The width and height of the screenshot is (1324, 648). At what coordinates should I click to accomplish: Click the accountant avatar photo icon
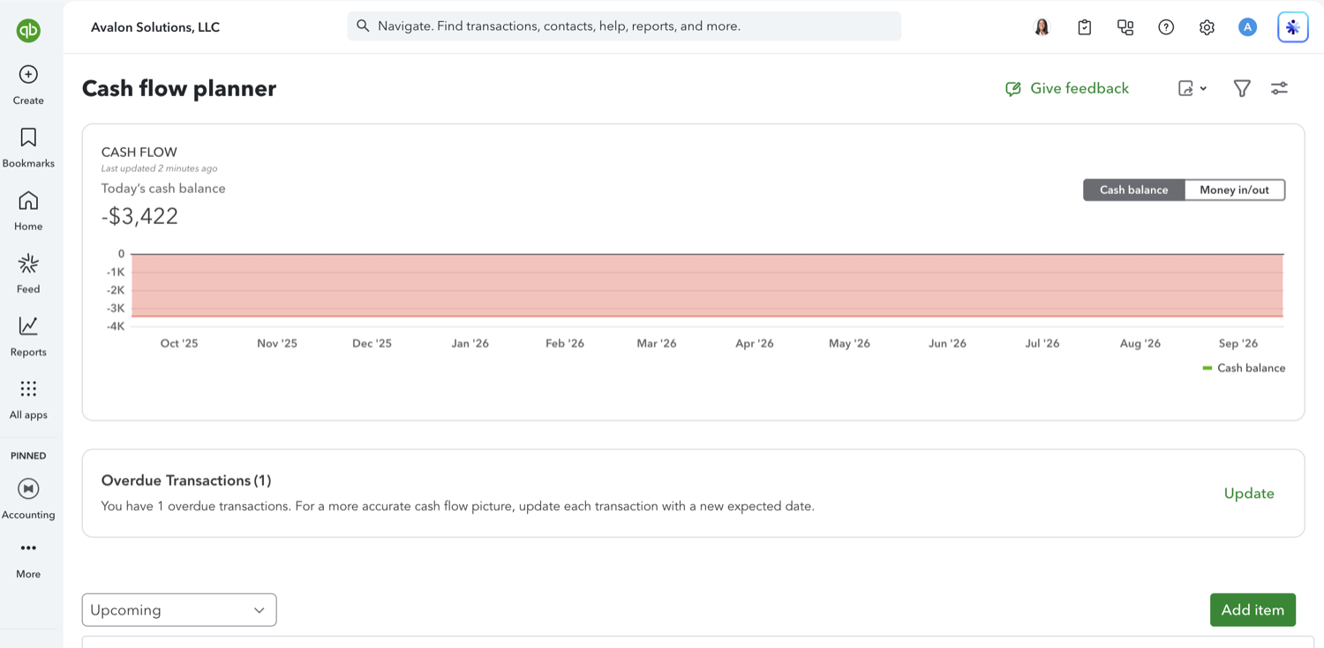click(x=1042, y=27)
